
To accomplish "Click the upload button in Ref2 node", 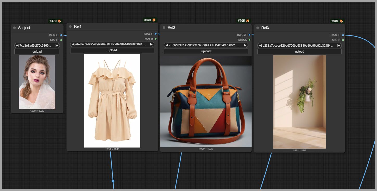I will pos(206,51).
